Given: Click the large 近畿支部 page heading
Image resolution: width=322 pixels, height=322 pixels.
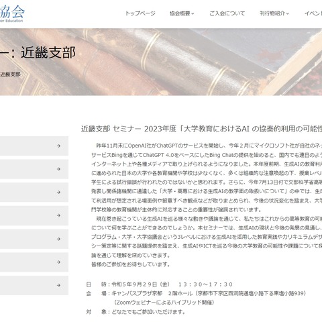Looking at the screenshot, I should 48,53.
